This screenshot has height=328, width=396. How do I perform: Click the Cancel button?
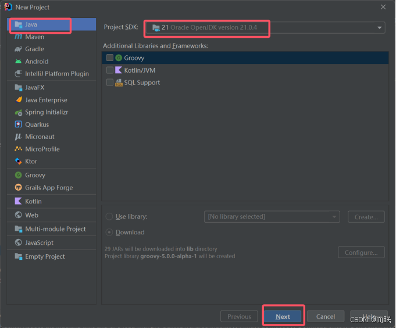click(x=326, y=316)
